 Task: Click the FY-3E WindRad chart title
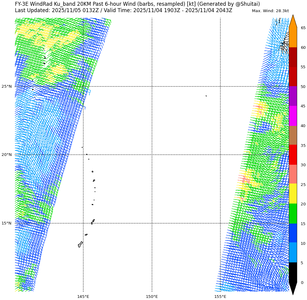click(x=137, y=4)
